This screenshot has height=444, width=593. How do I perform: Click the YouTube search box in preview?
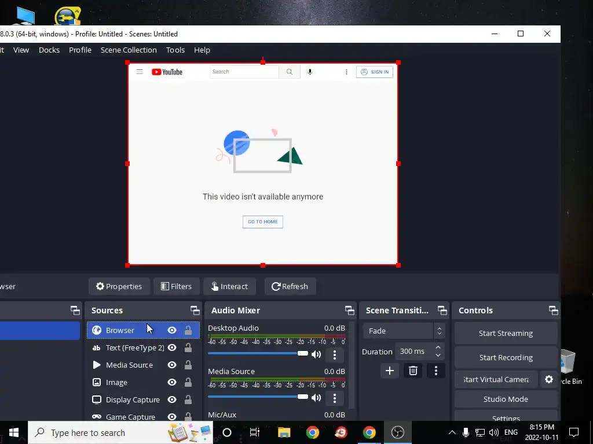pos(244,72)
